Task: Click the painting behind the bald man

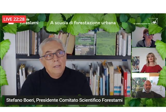Action: (139, 85)
